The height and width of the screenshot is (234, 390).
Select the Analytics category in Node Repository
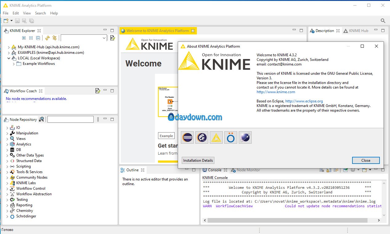click(24, 144)
